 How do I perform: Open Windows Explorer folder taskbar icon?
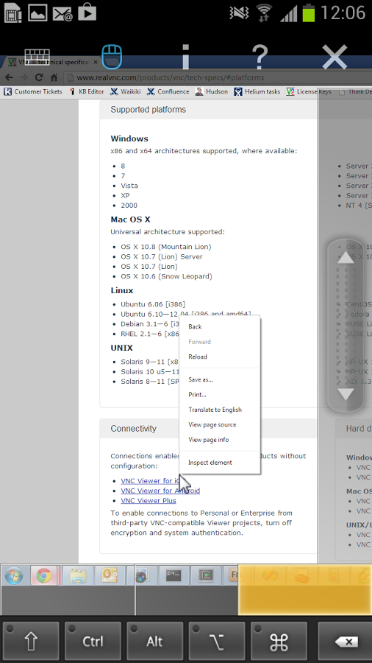click(x=78, y=576)
